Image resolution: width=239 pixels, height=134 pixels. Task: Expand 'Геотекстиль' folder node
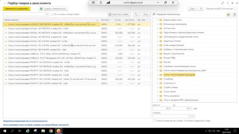(158, 28)
